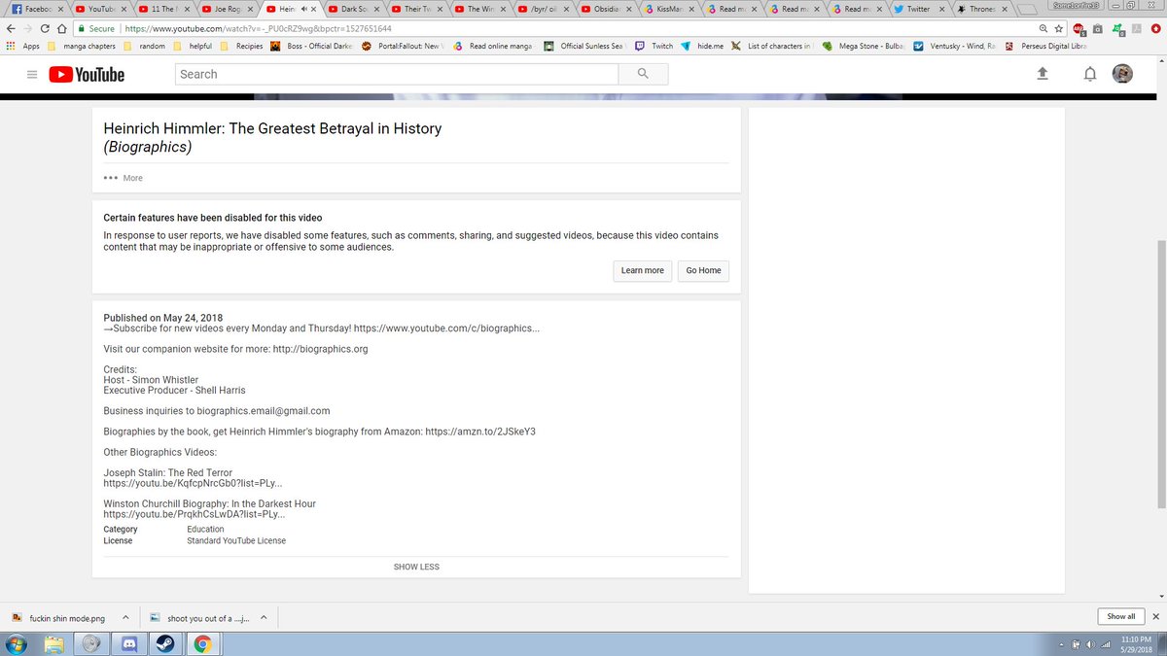Image resolution: width=1167 pixels, height=656 pixels.
Task: Expand the More options under video title
Action: pyautogui.click(x=124, y=178)
